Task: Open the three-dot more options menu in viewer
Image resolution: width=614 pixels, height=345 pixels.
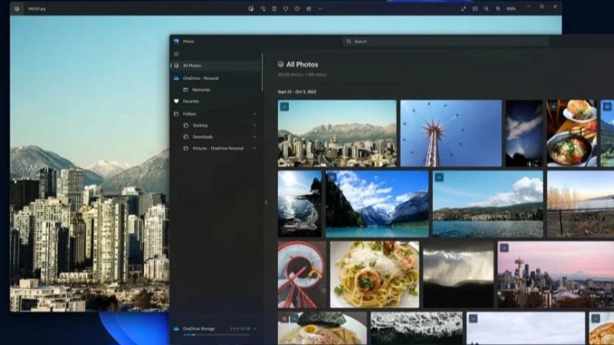Action: click(320, 9)
